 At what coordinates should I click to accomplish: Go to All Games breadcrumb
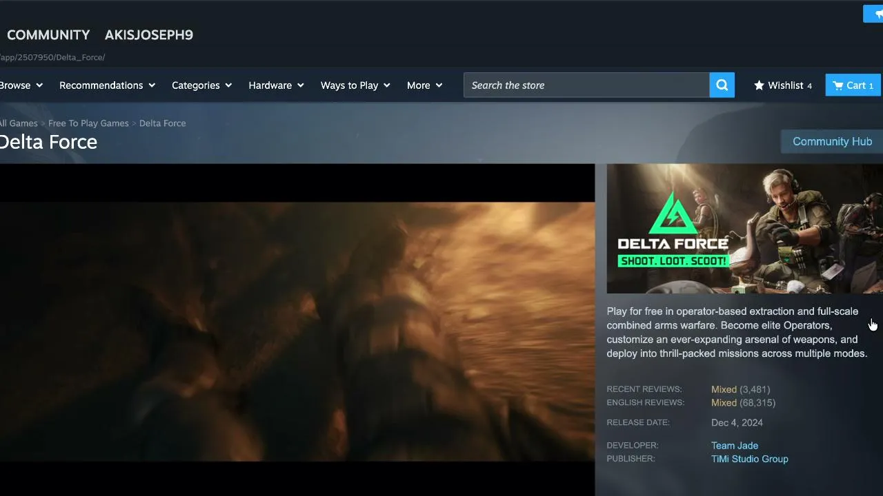click(x=19, y=123)
